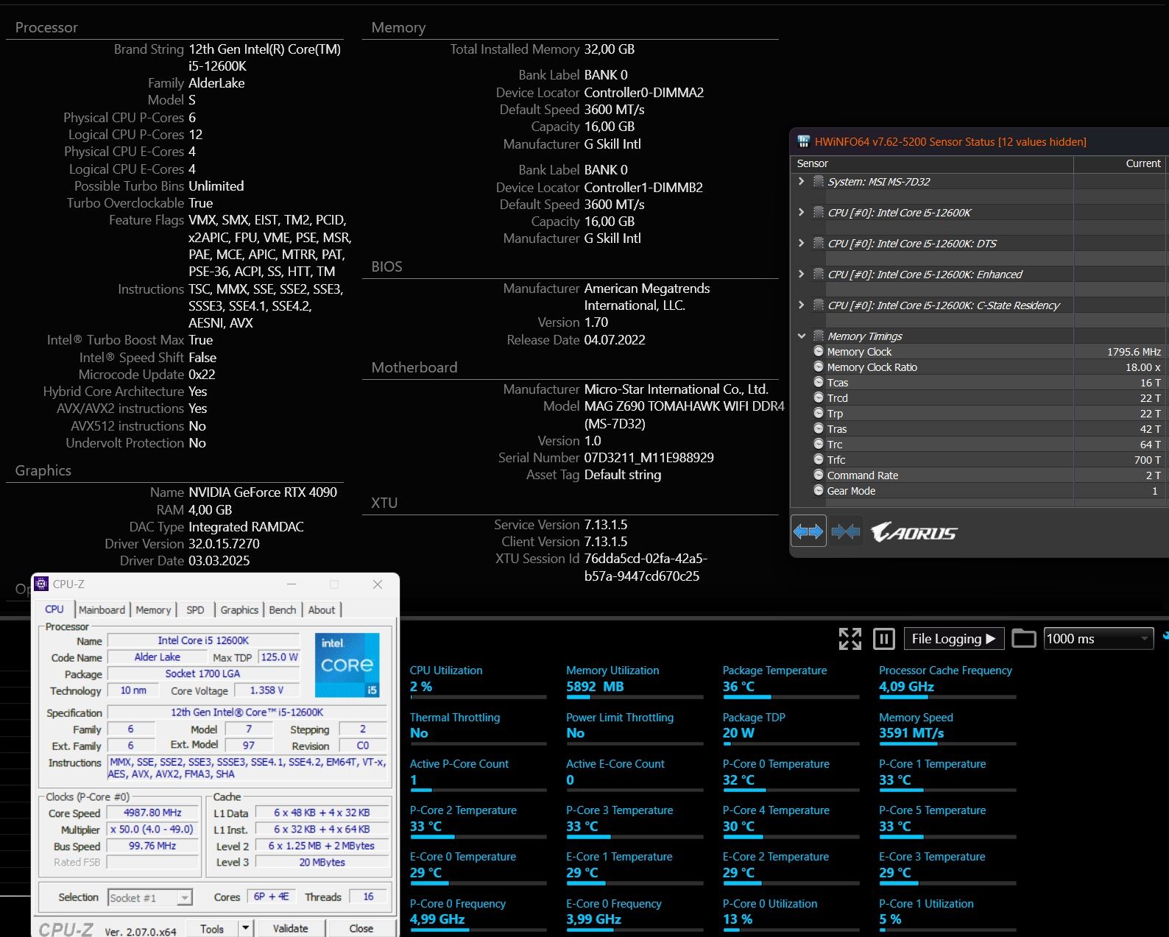Switch to the About tab in CPU-Z
The width and height of the screenshot is (1169, 937).
tap(322, 610)
